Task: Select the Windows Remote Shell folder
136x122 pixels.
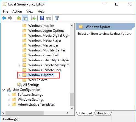Action: (45, 70)
